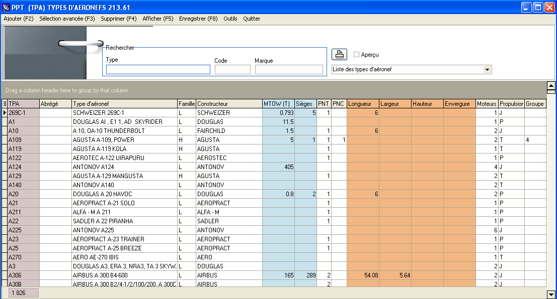The width and height of the screenshot is (557, 299).
Task: Select the AIRBUS A 300 B4-600 row
Action: tap(125, 275)
